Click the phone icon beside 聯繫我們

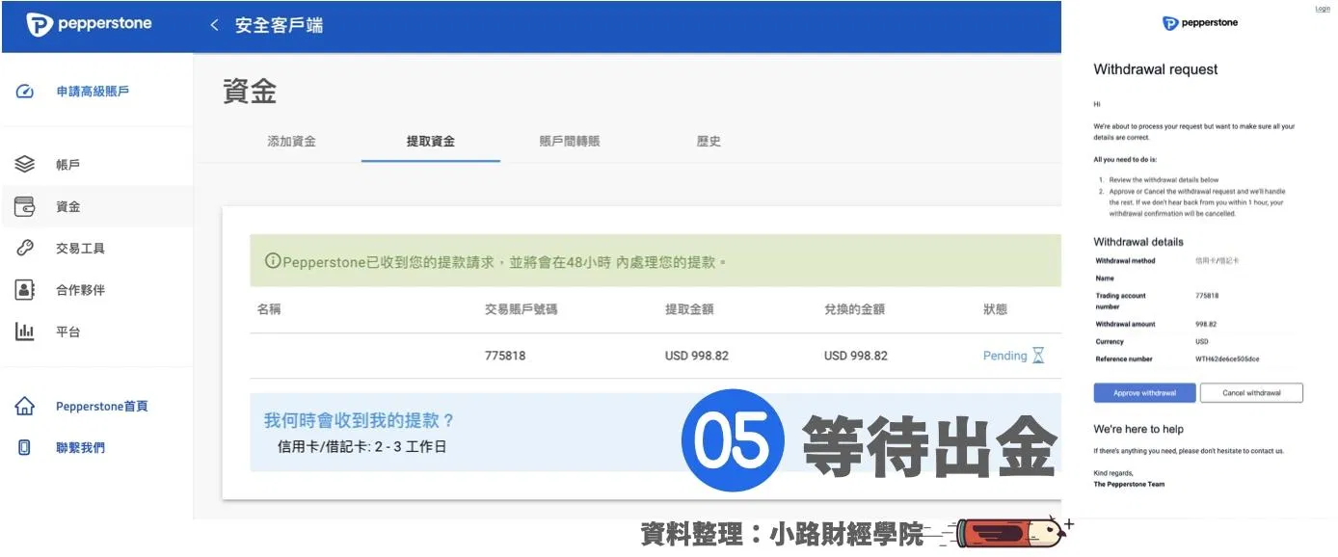25,448
